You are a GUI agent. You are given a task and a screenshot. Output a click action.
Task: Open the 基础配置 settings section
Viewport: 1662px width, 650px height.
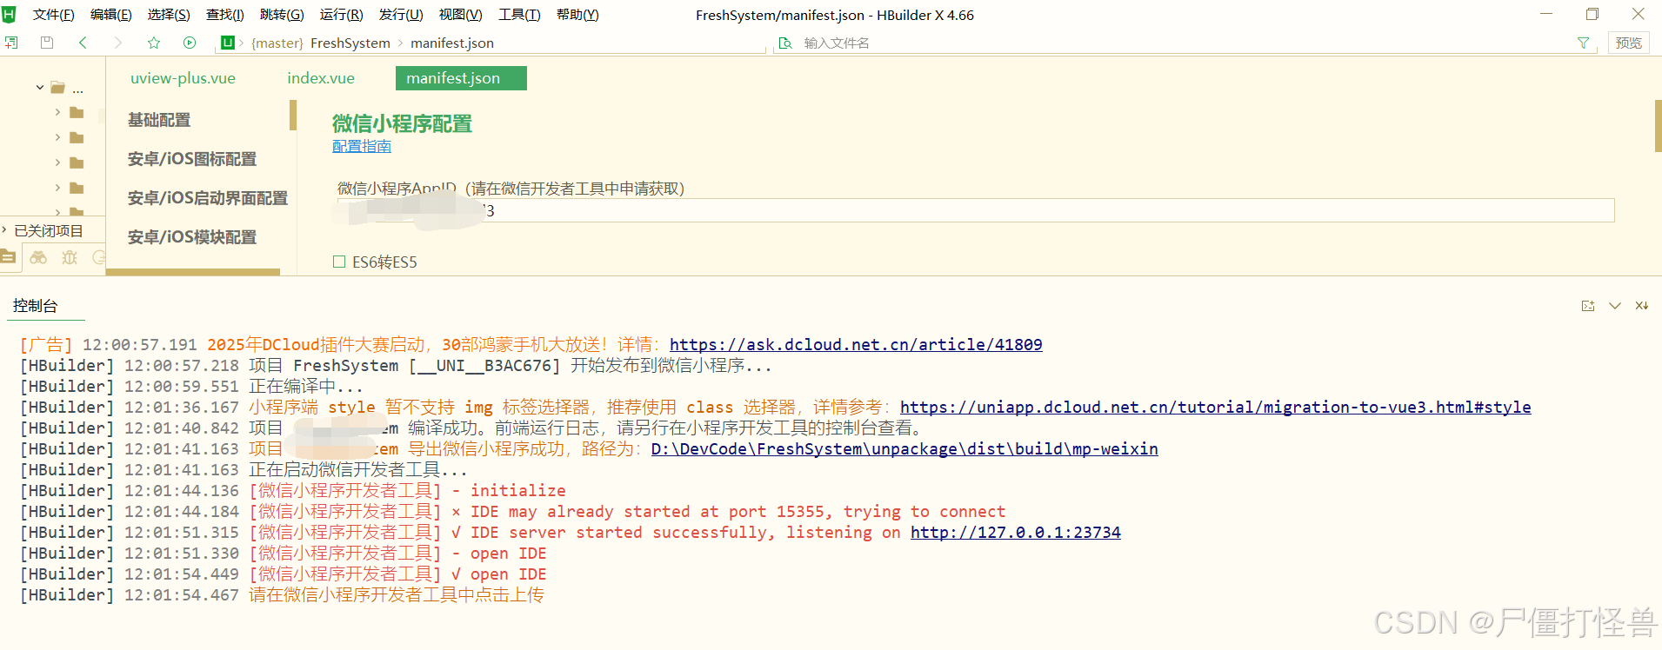[159, 120]
